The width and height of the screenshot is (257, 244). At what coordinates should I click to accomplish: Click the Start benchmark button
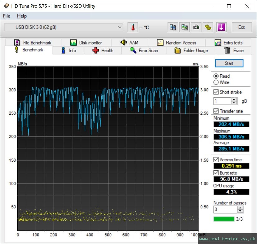point(229,63)
